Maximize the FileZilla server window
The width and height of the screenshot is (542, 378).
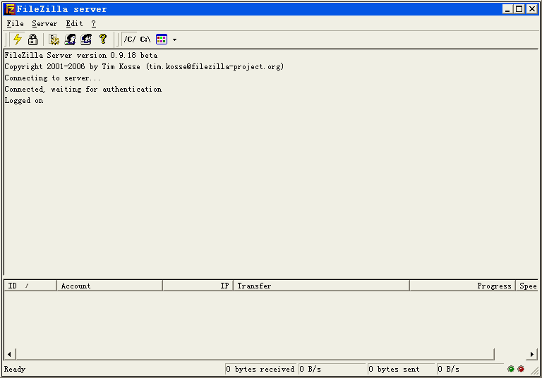519,9
